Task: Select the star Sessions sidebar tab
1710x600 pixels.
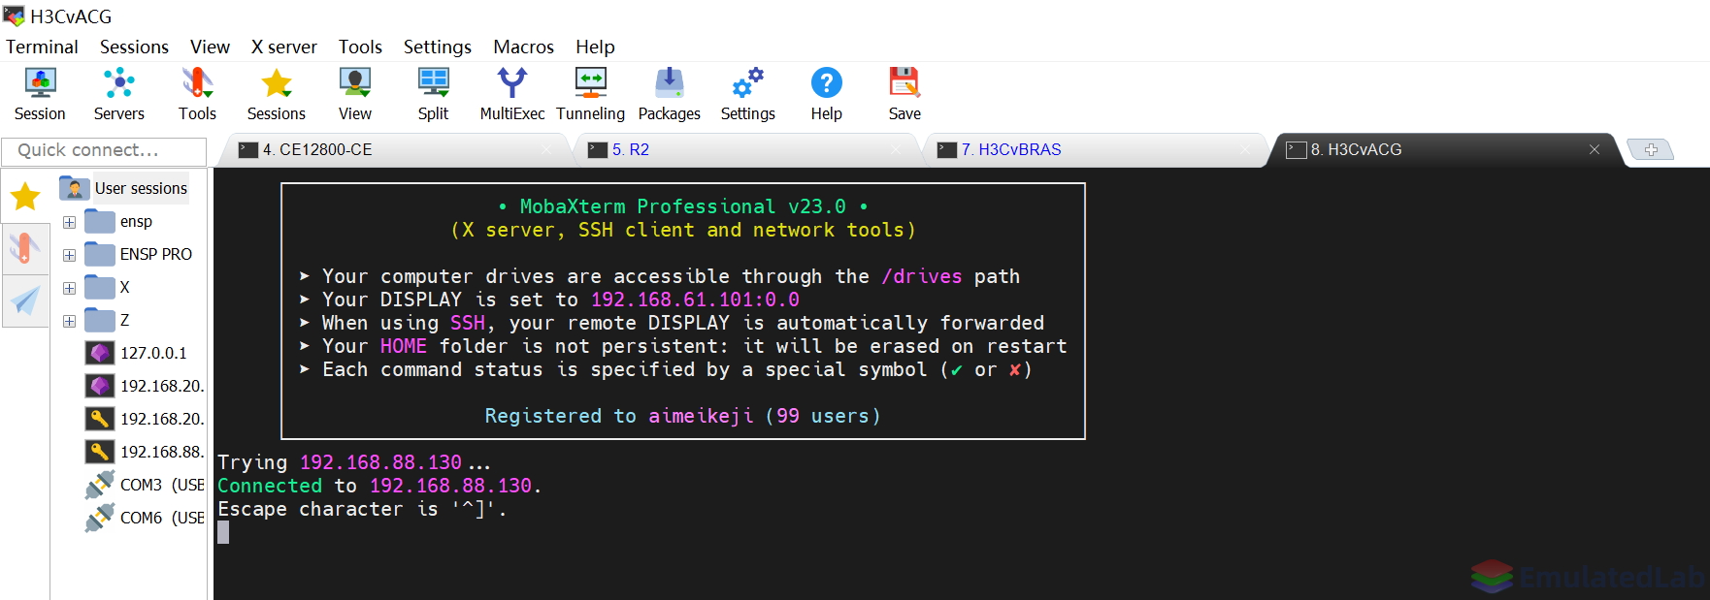Action: pyautogui.click(x=25, y=197)
